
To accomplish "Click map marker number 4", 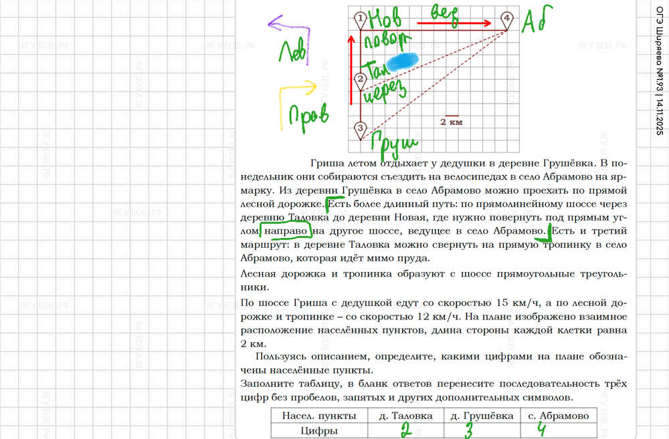I will tap(507, 18).
